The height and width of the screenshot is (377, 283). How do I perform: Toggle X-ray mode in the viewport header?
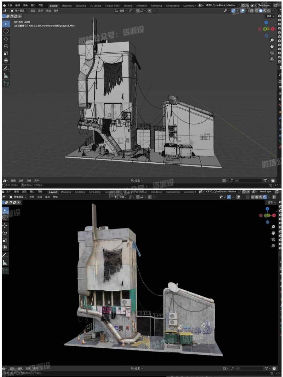click(252, 11)
